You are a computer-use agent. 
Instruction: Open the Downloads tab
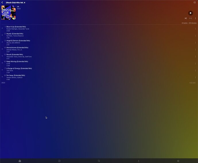tap(139, 161)
